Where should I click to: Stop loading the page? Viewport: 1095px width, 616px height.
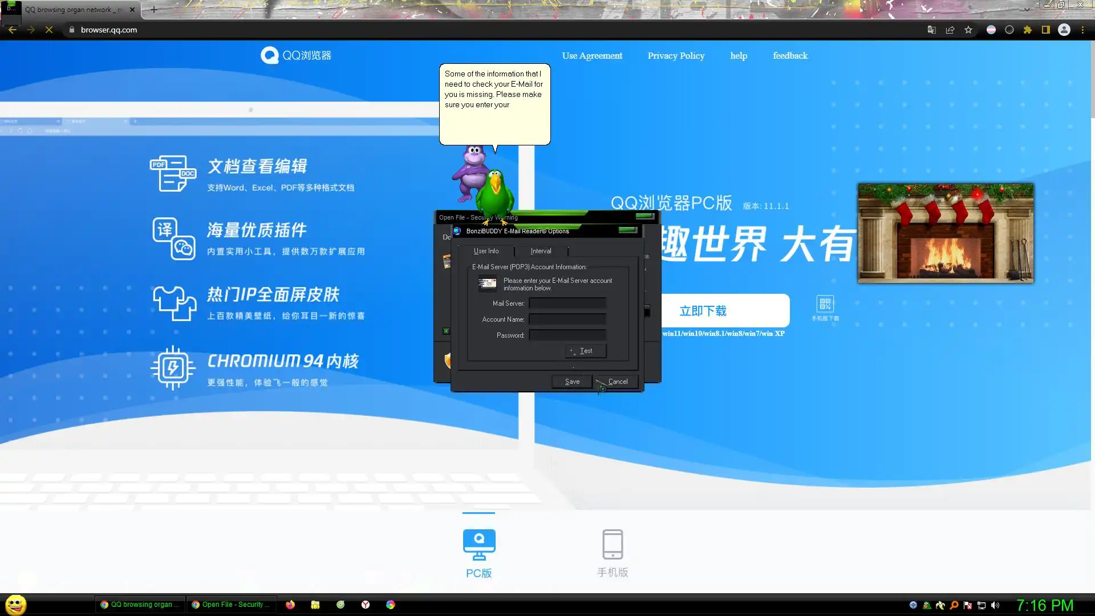tap(49, 30)
